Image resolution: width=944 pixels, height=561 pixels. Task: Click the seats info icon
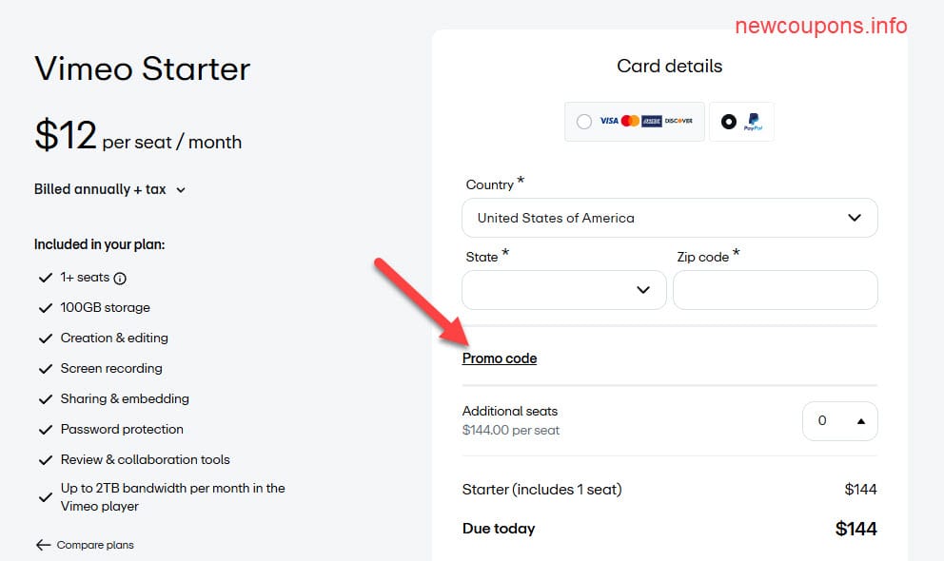point(121,279)
